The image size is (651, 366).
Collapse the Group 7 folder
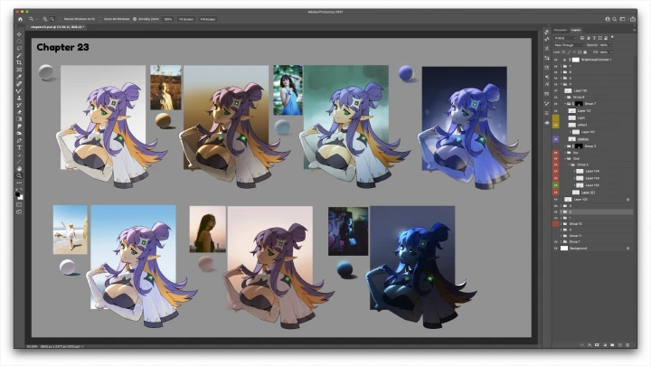[x=565, y=104]
